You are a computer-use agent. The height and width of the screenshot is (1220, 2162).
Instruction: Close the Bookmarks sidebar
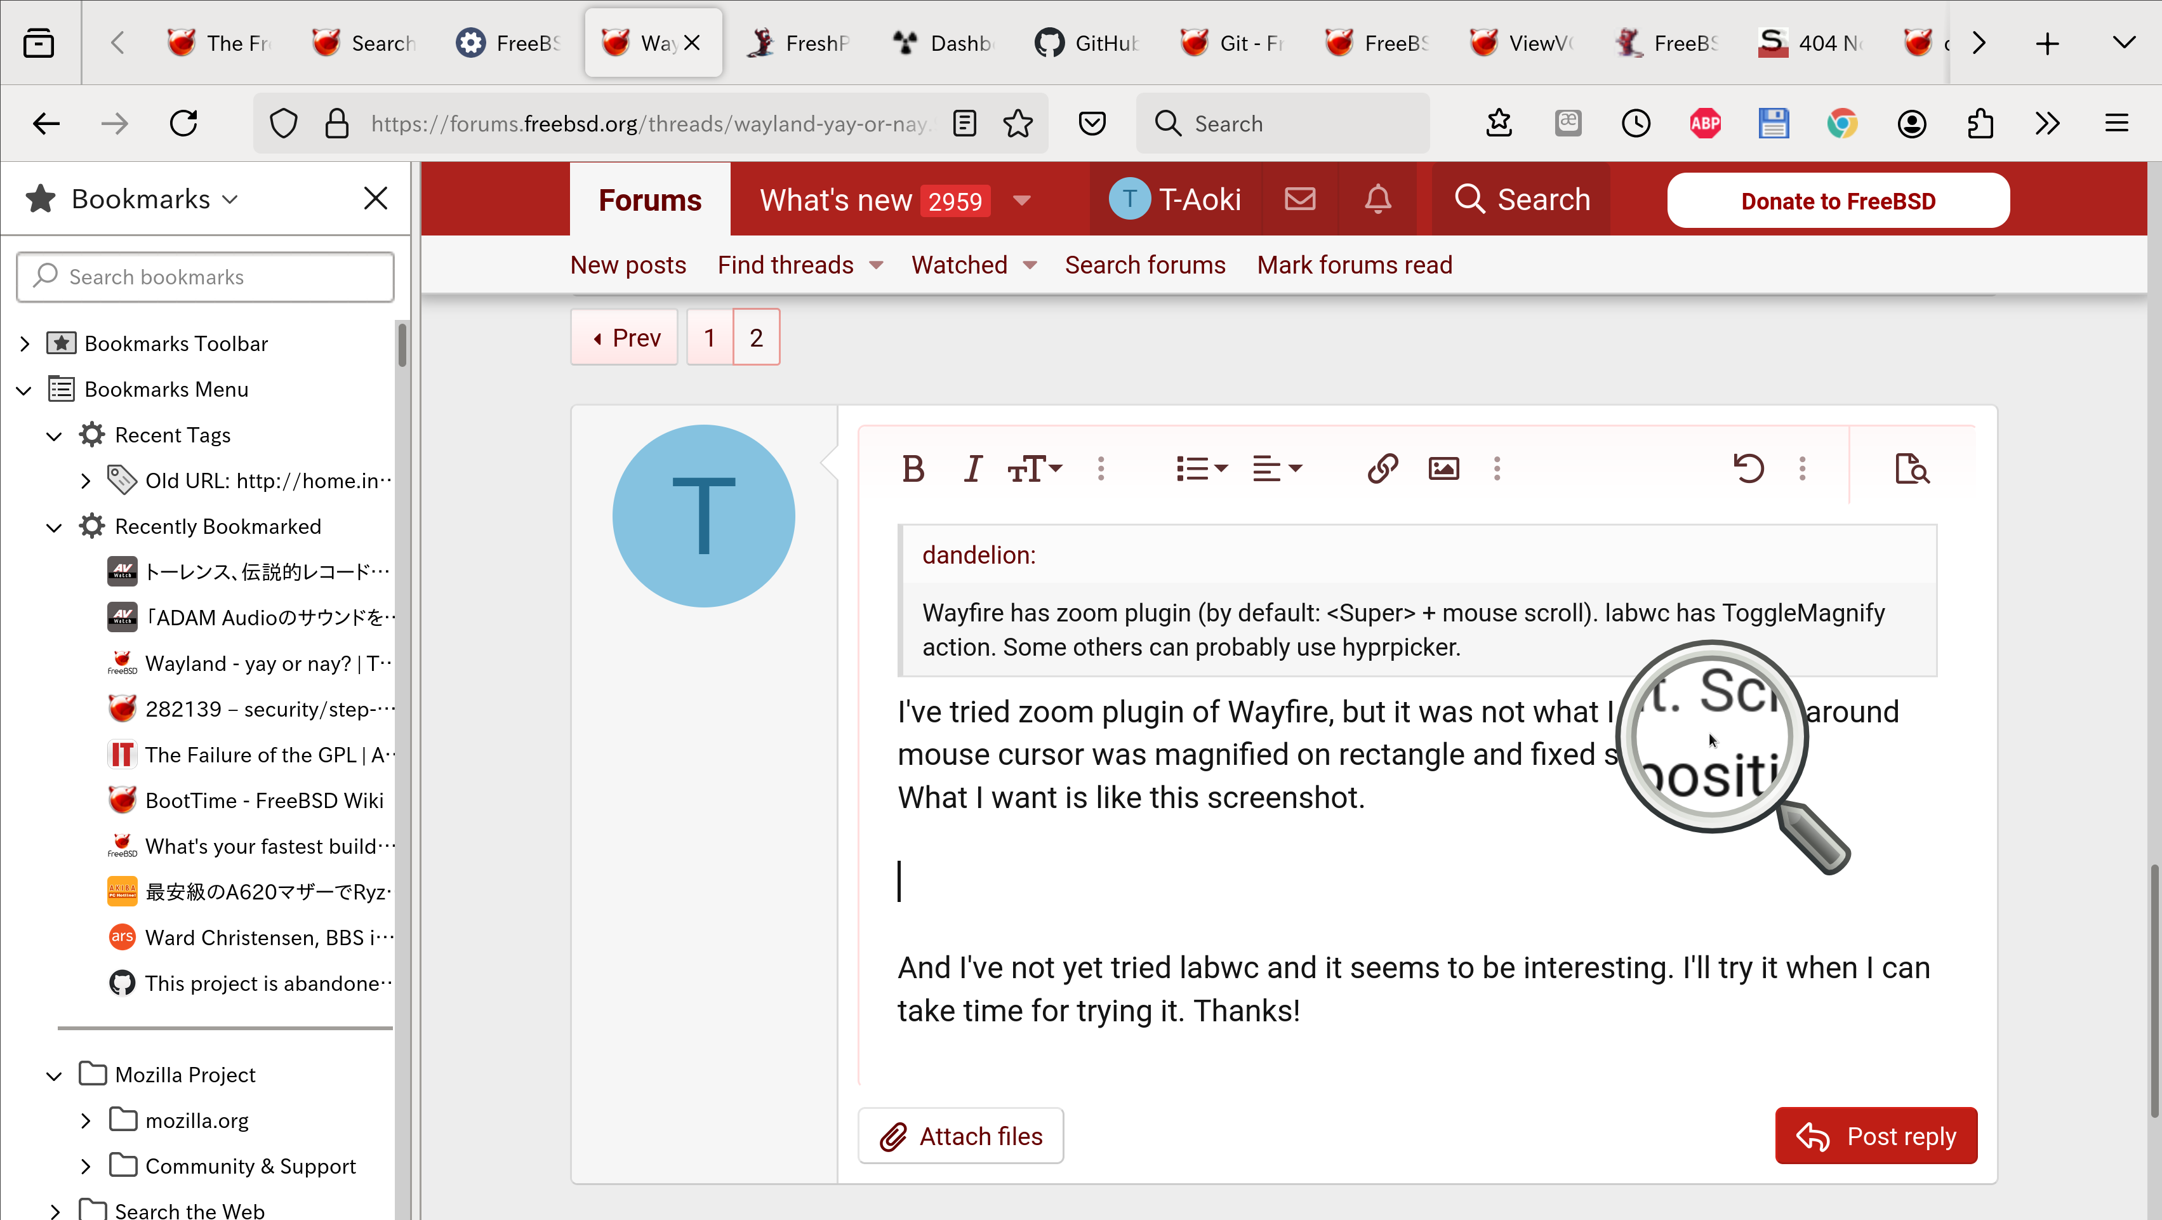point(375,199)
